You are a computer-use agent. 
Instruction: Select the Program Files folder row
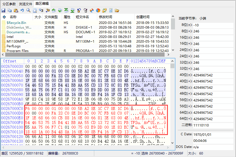click(86, 51)
